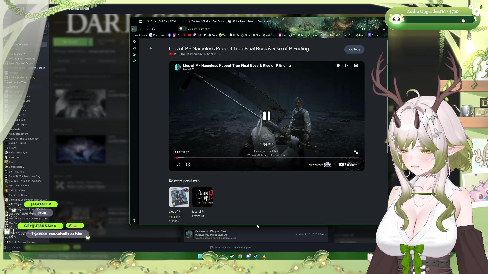This screenshot has width=488, height=274.
Task: Open Discord from the taskbar
Action: 248,256
